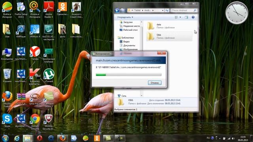The image size is (253, 142).
Task: Open the RU language indicator in tray
Action: coord(208,138)
